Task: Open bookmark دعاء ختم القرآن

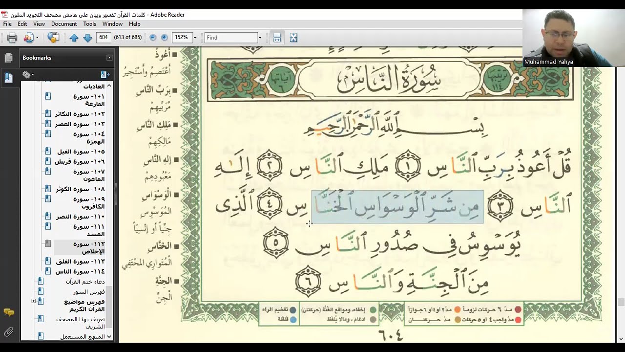Action: click(85, 282)
